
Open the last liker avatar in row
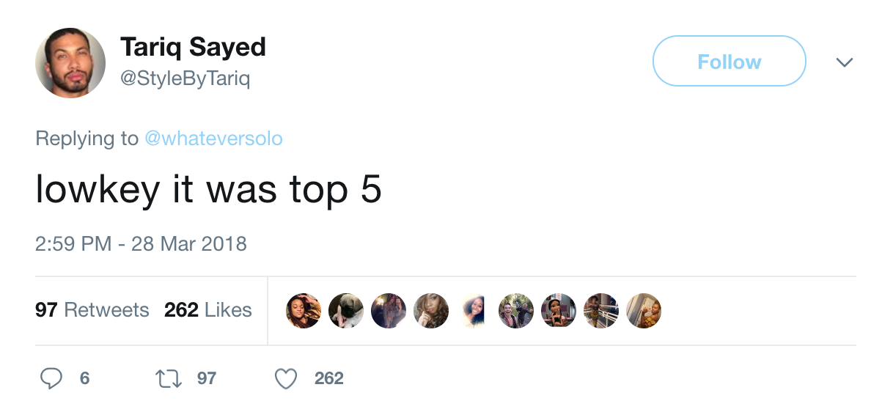click(644, 311)
